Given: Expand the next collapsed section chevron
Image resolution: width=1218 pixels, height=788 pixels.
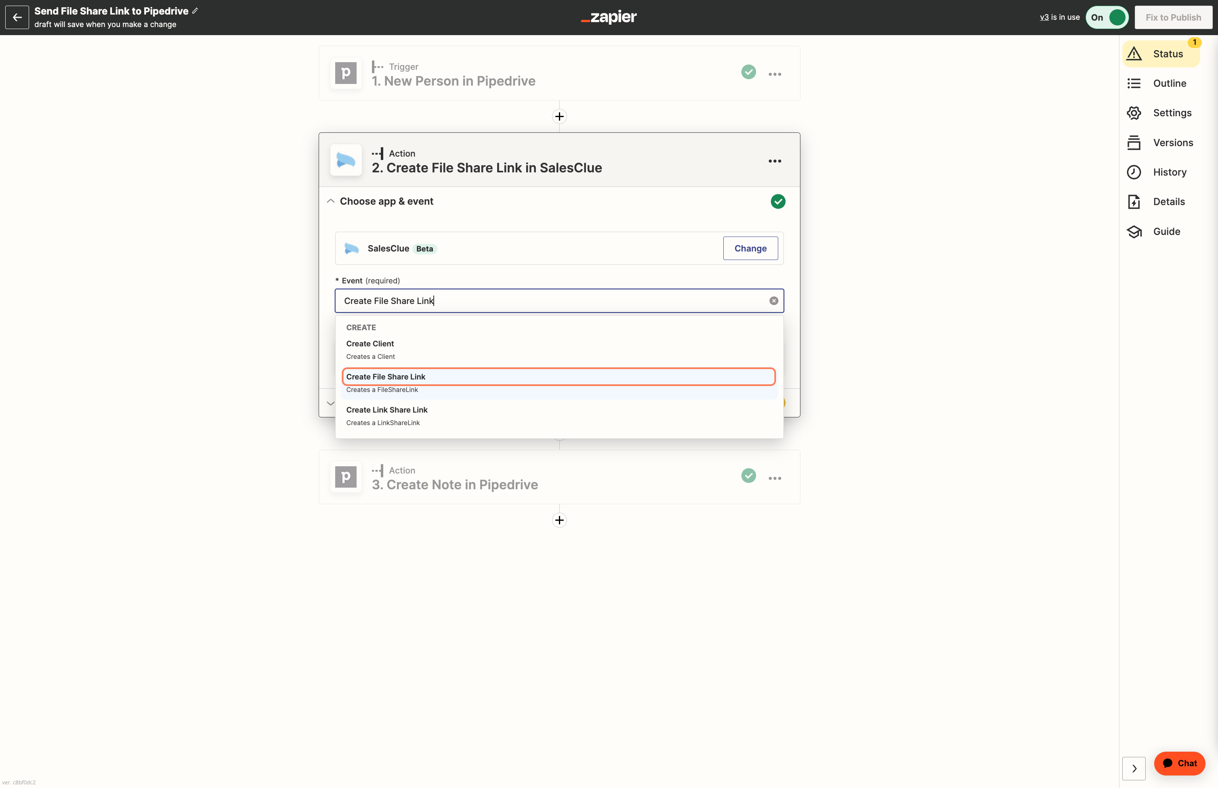Looking at the screenshot, I should click(x=331, y=403).
